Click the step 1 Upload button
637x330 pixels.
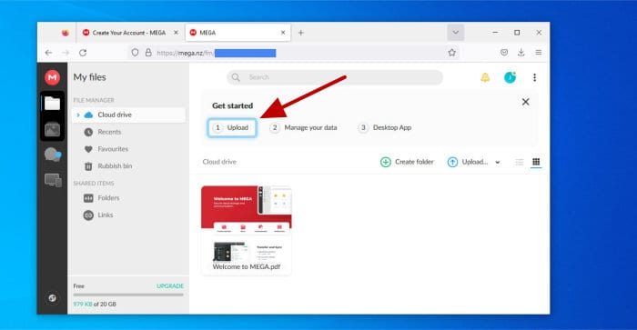pos(232,128)
